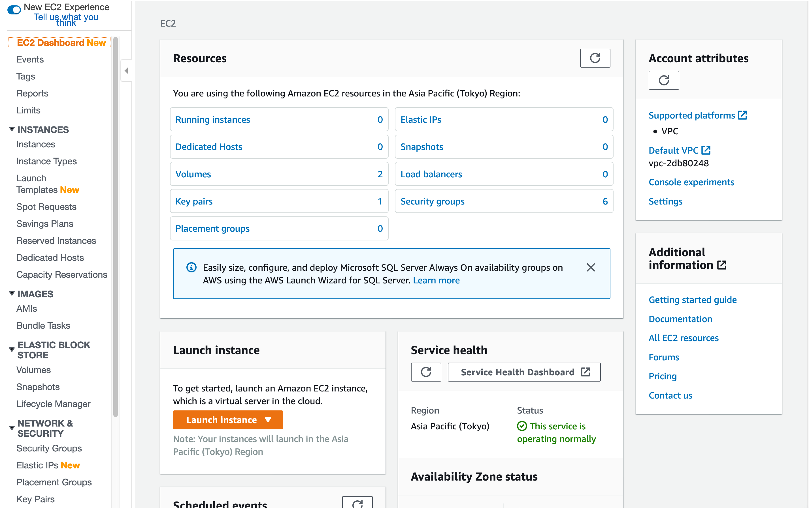The image size is (809, 508).
Task: Open the Console experiments link
Action: pos(691,182)
